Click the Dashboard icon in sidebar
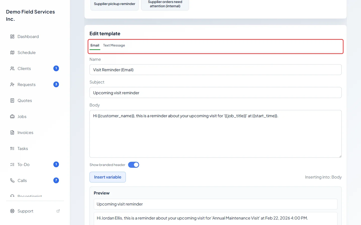Image resolution: width=361 pixels, height=225 pixels. [x=12, y=36]
